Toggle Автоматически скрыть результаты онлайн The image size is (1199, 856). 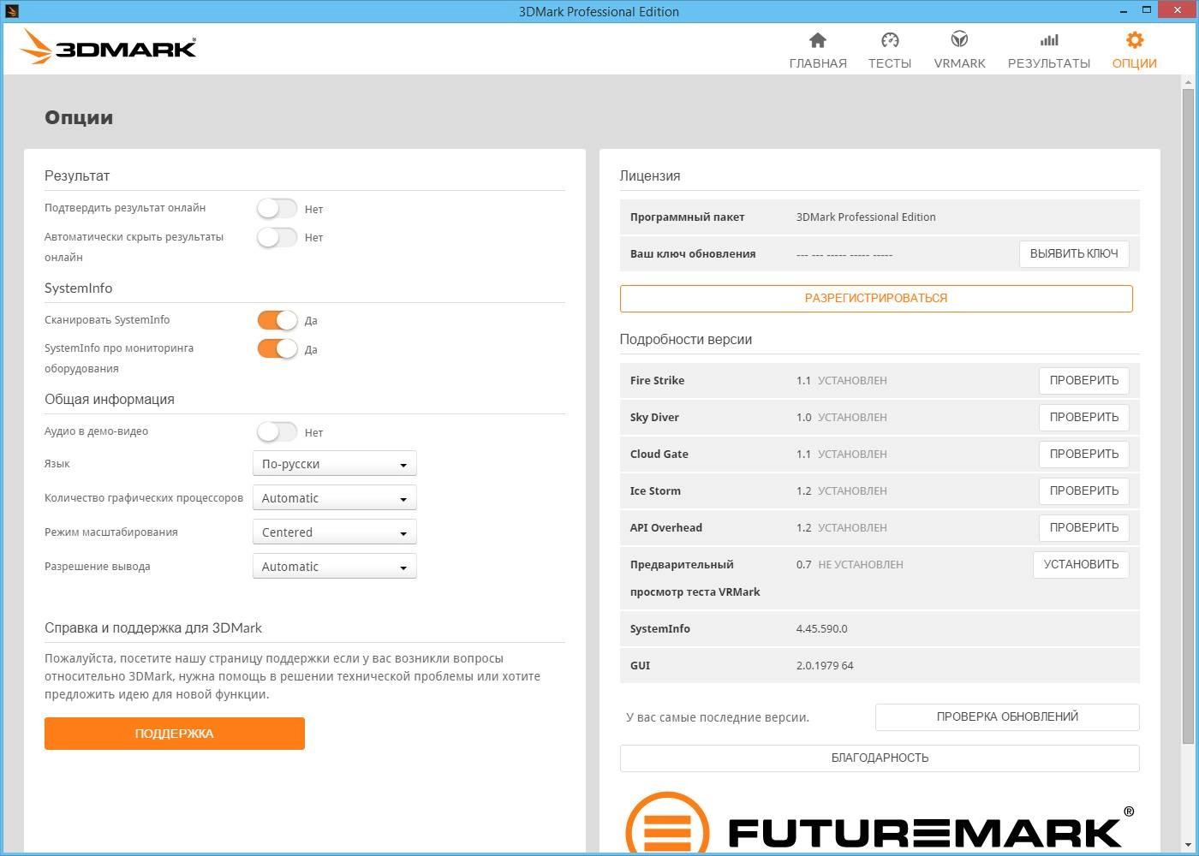click(277, 237)
